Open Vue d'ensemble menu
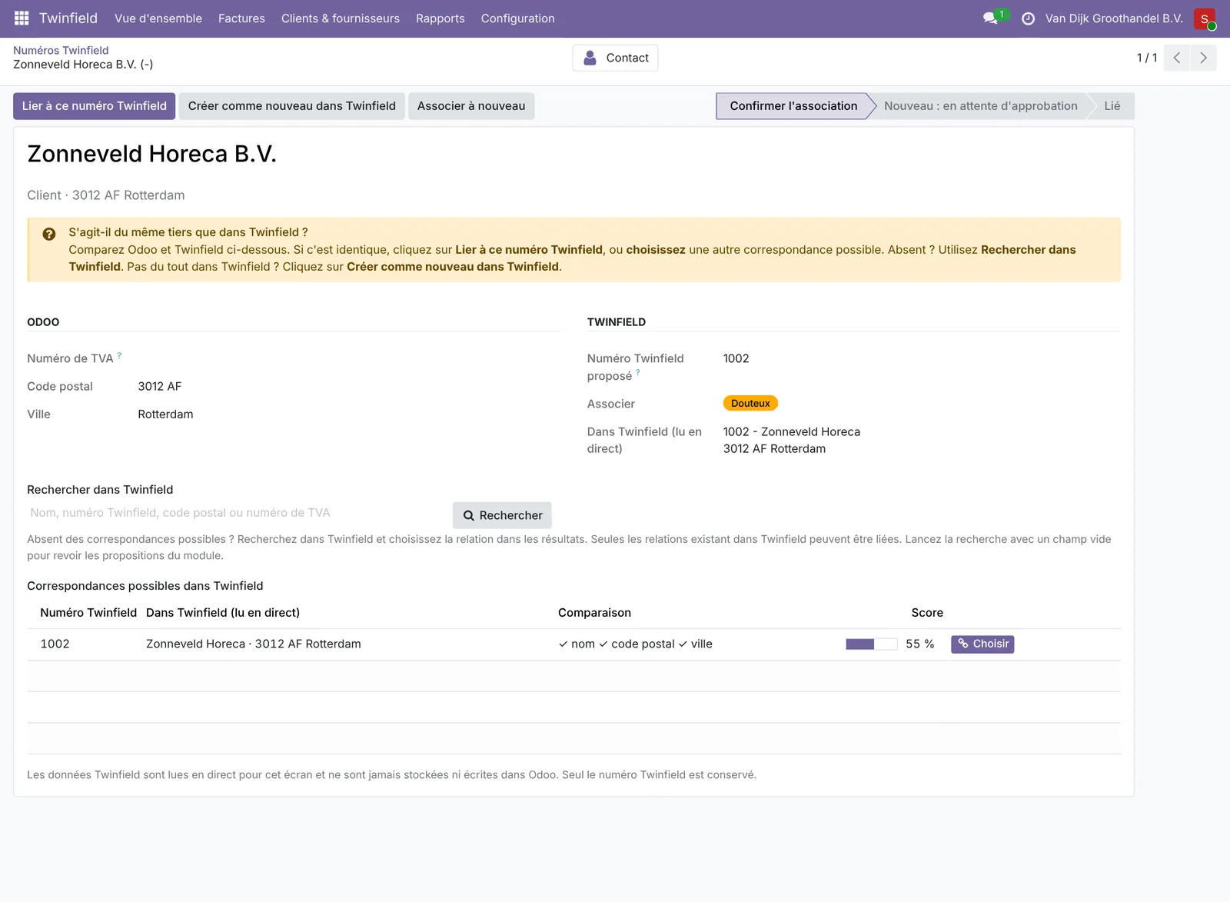The width and height of the screenshot is (1230, 902). click(x=158, y=18)
